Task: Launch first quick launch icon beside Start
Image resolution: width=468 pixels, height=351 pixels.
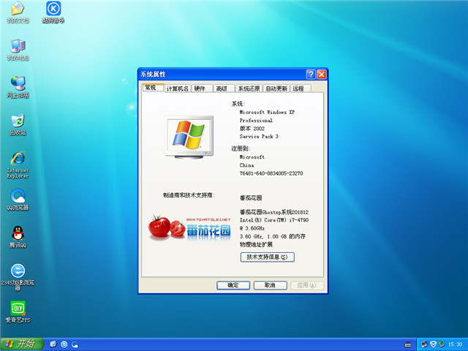Action: 53,344
